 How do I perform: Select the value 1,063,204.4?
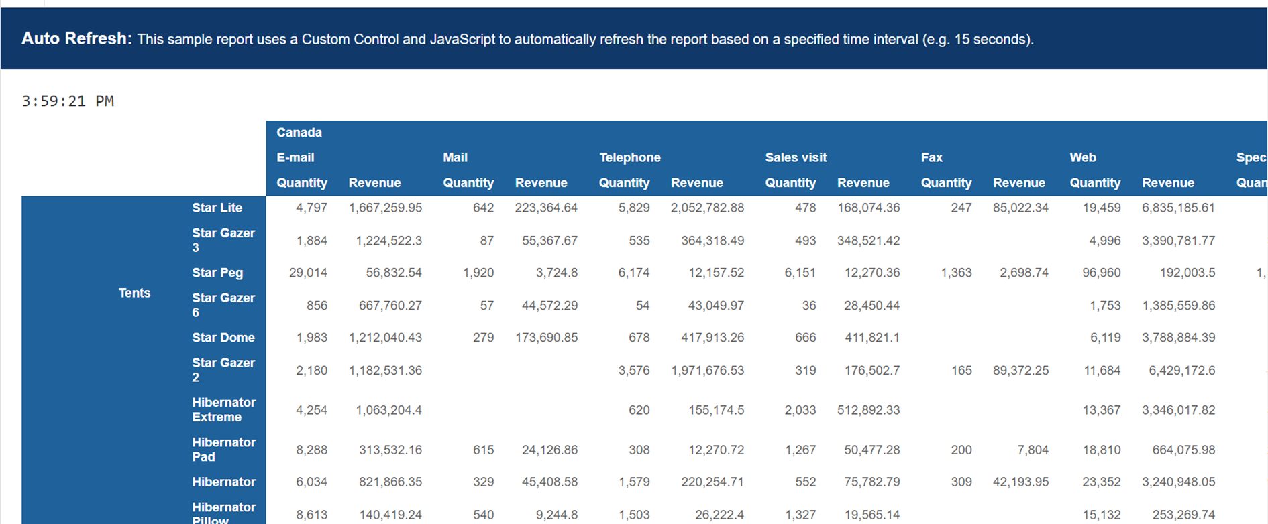[388, 410]
